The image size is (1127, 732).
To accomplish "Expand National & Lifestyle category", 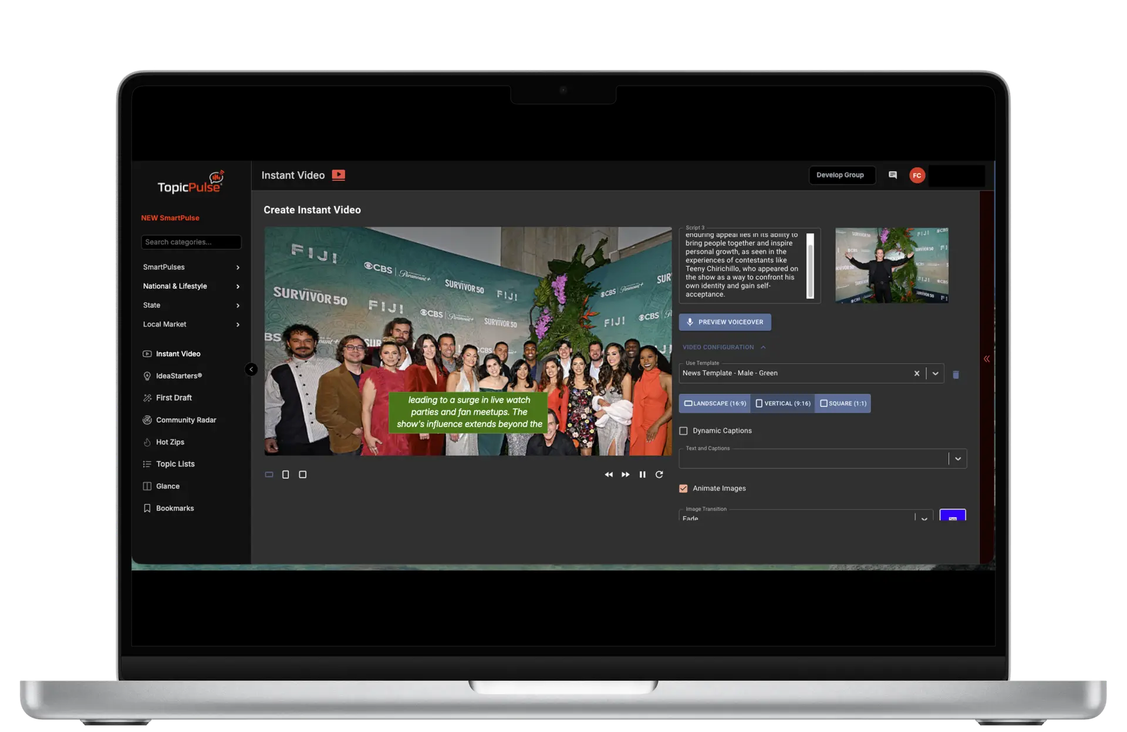I will point(191,286).
